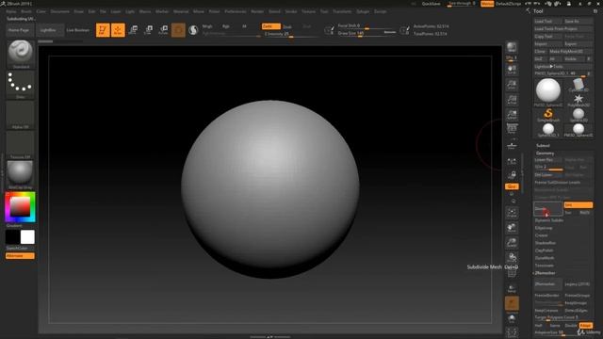Collapse the ZRemesher section
The image size is (603, 339).
[x=545, y=273]
